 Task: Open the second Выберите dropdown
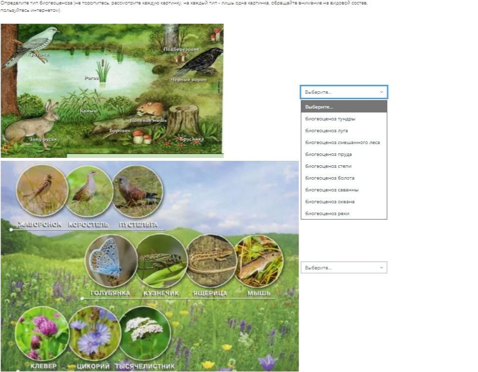coord(344,268)
